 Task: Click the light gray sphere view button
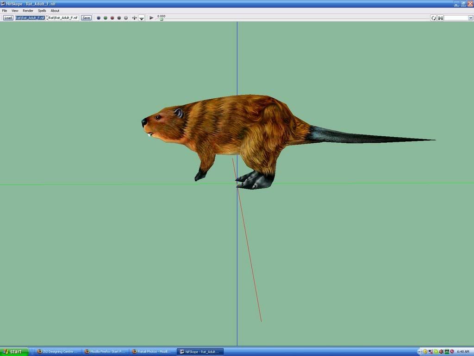click(126, 18)
